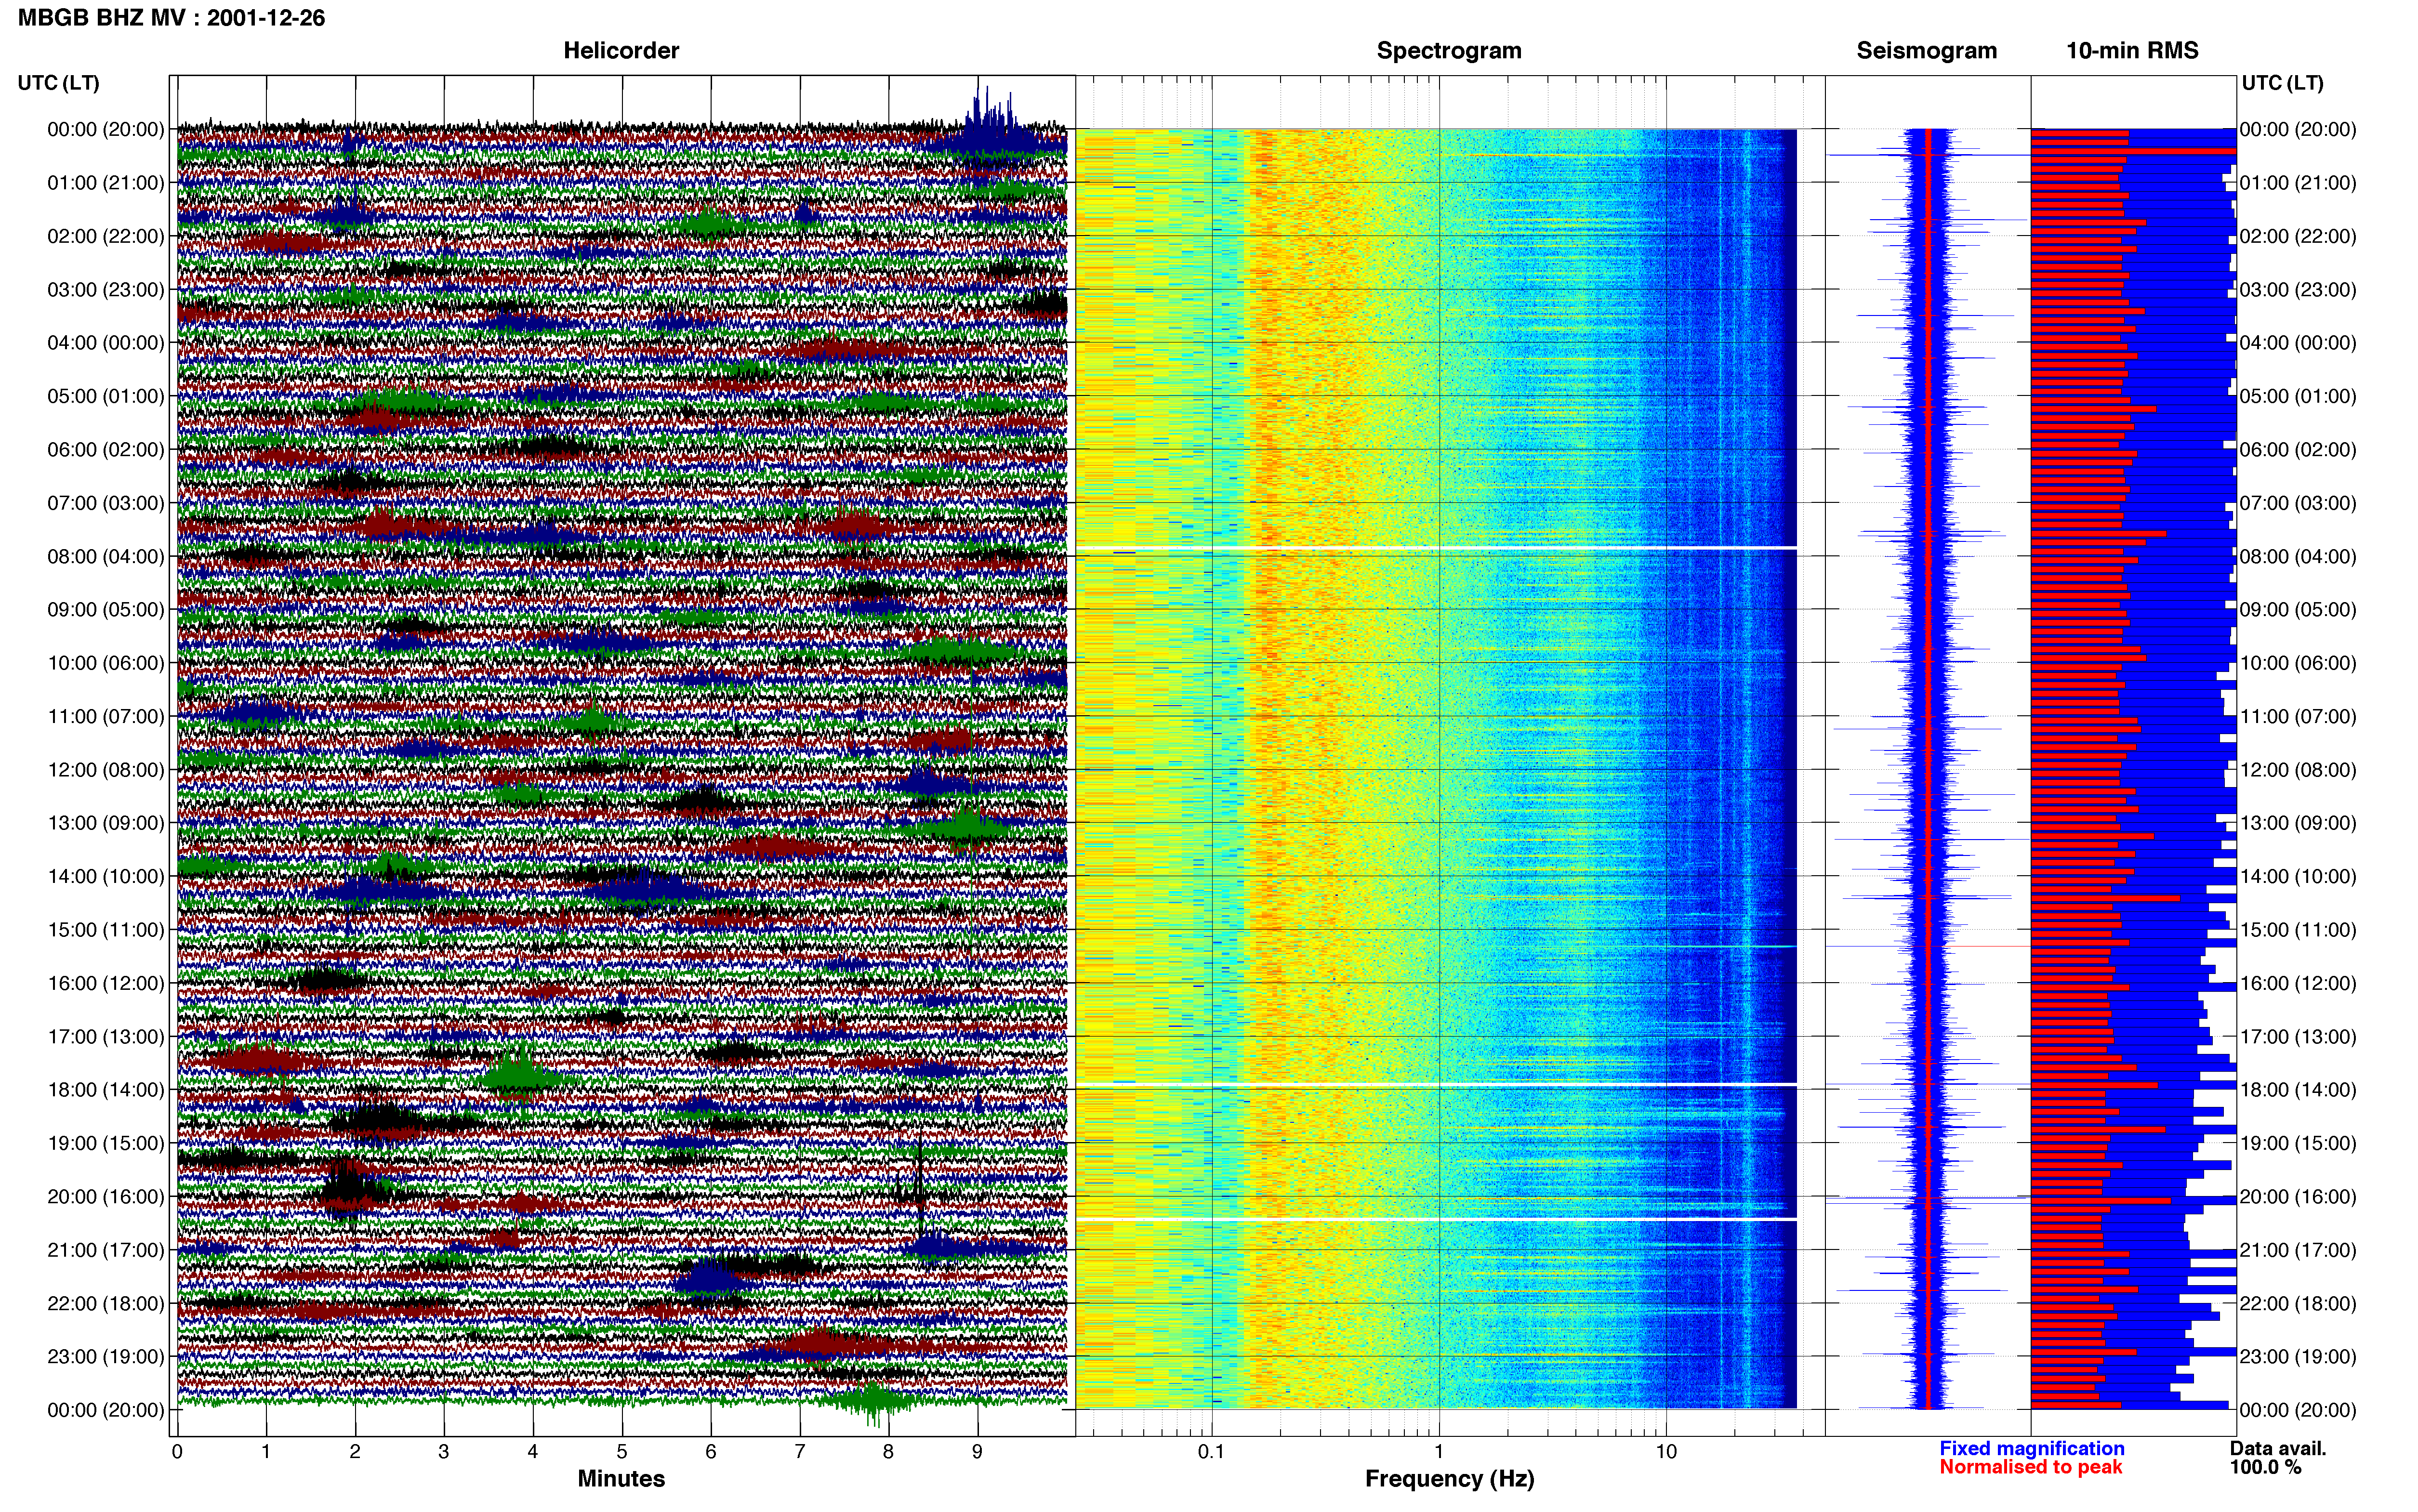The image size is (2418, 1512).
Task: Click left time label '16:00 (12:00)'
Action: click(x=105, y=983)
